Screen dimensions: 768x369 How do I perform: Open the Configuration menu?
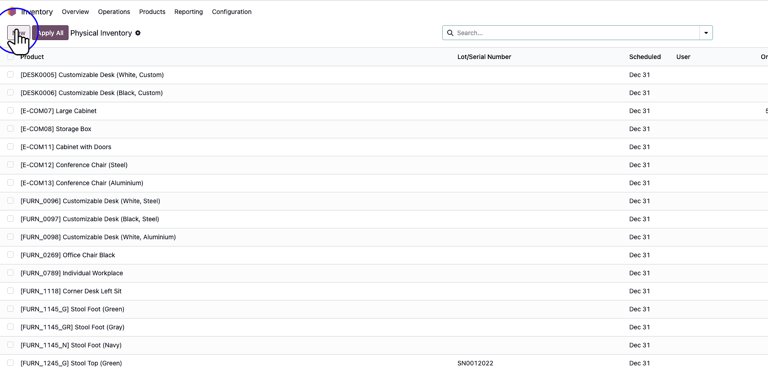point(232,12)
